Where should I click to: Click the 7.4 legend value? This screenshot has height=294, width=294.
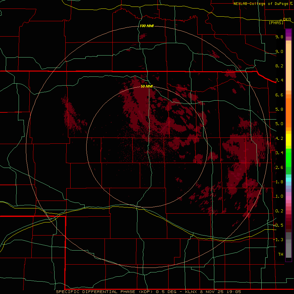click(279, 80)
